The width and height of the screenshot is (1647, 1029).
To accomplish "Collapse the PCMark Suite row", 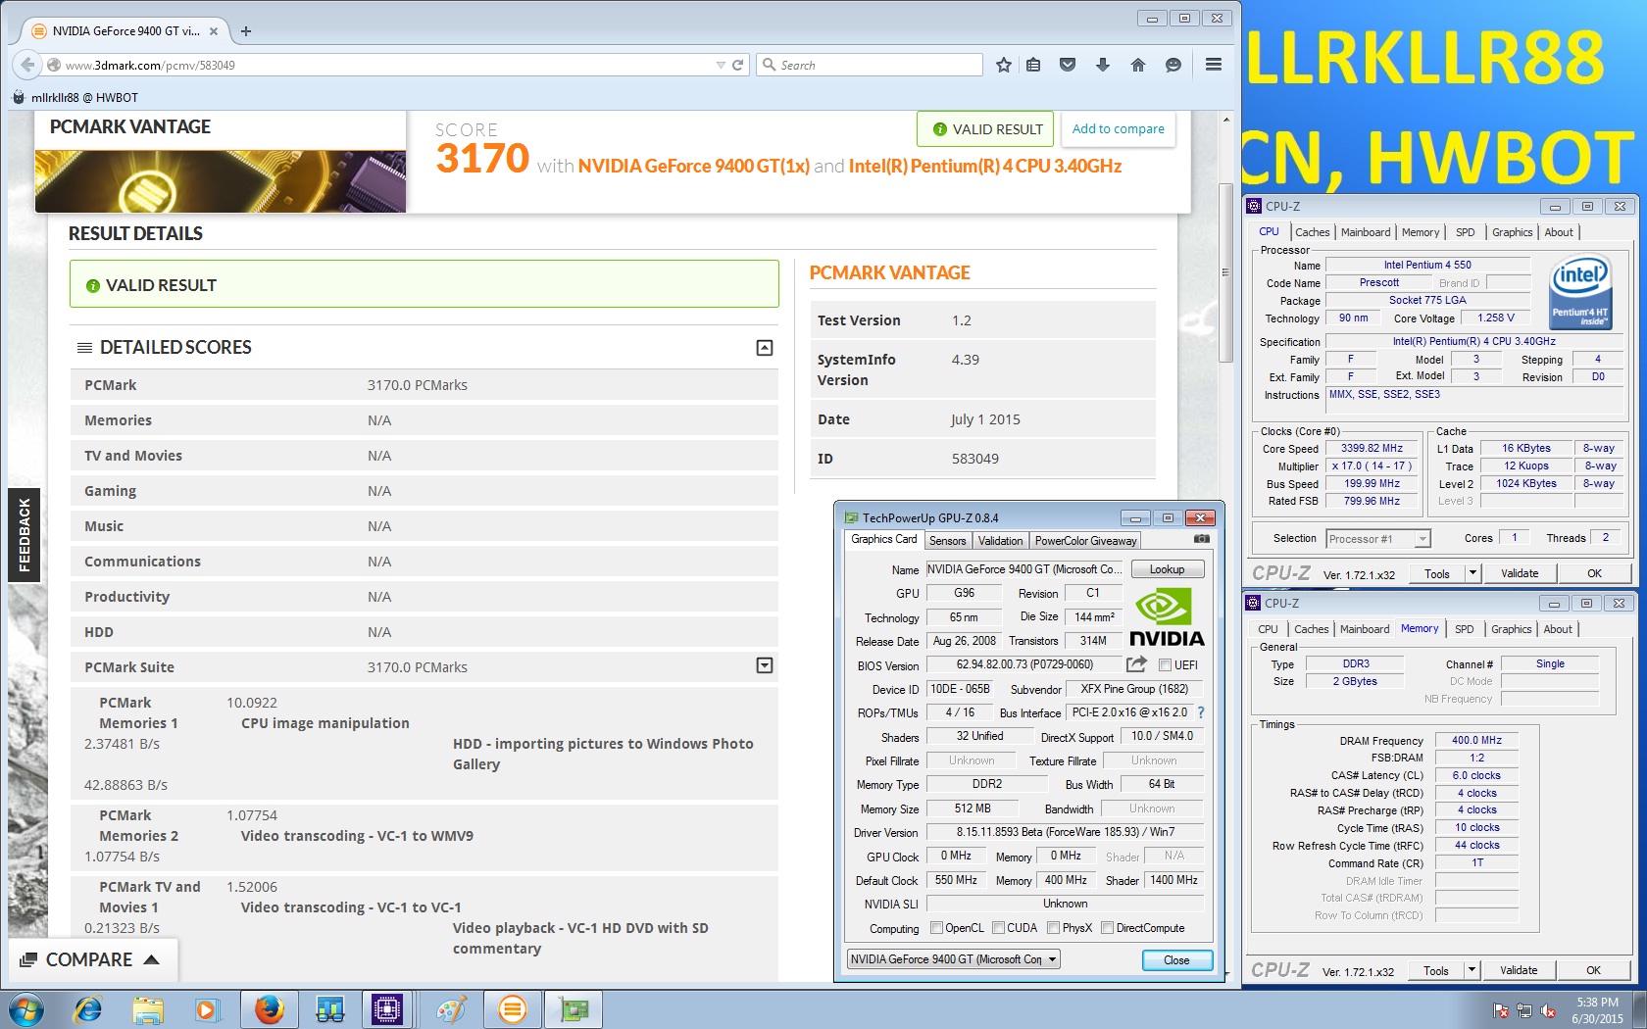I will (765, 665).
